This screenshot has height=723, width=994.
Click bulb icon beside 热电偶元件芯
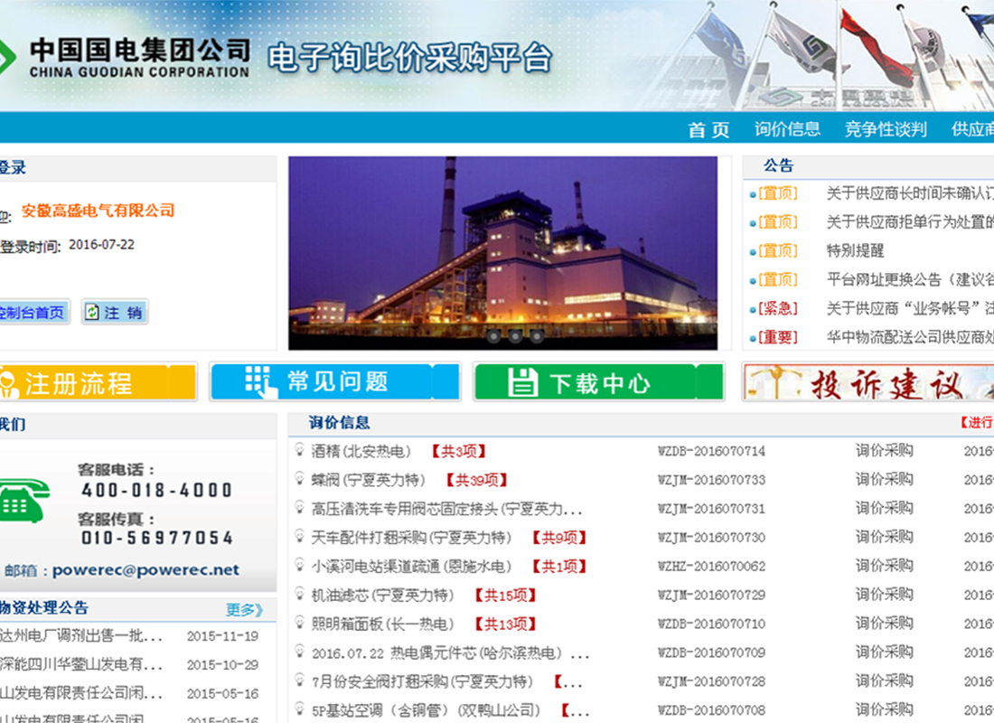click(x=299, y=652)
